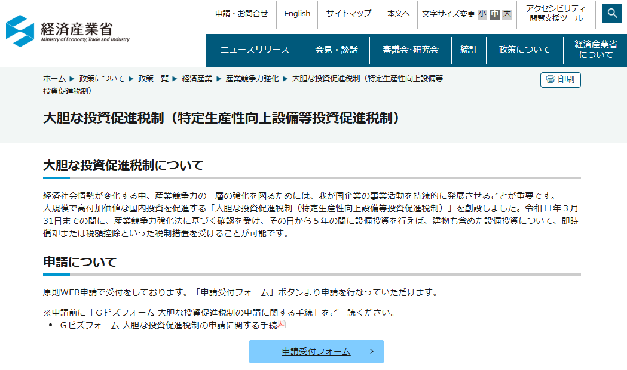Click the 経済産業 breadcrumb link
Image resolution: width=627 pixels, height=370 pixels.
197,79
